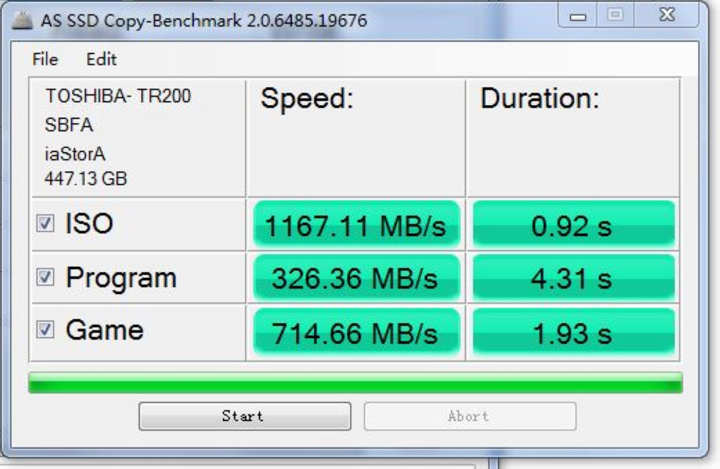Close the Copy-Benchmark window
720x469 pixels.
[x=666, y=15]
